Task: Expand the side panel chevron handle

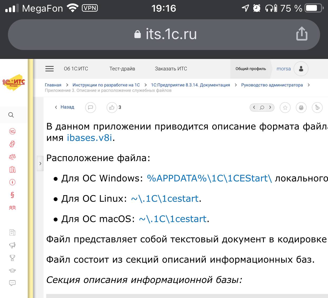Action: click(x=40, y=164)
